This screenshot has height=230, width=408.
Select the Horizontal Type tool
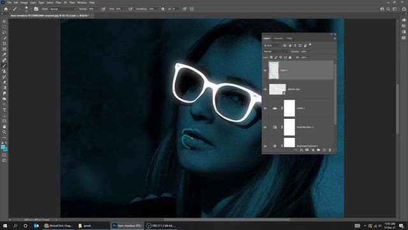point(4,110)
